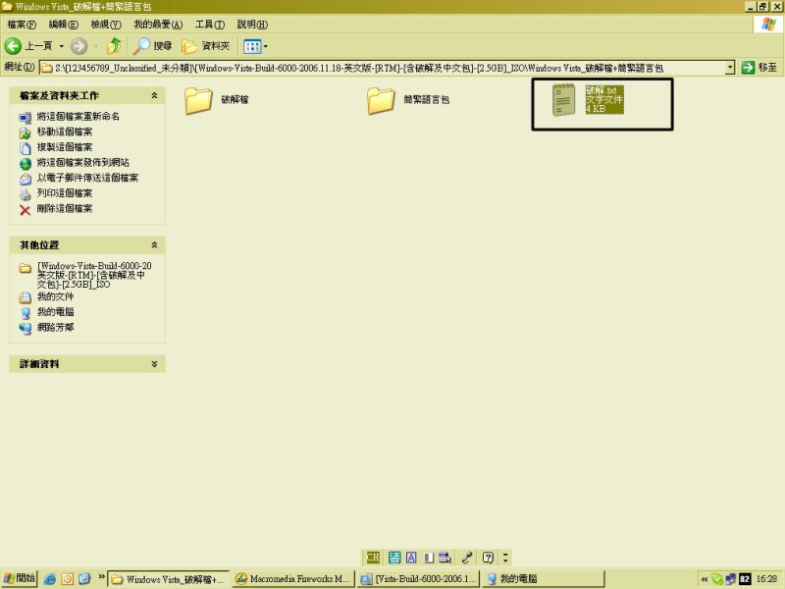Click the green tray icon

717,579
